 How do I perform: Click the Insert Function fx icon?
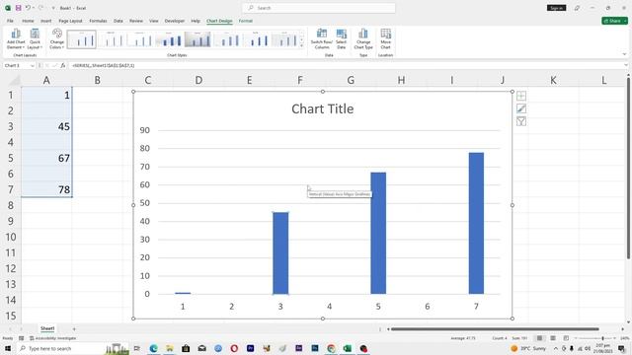(x=63, y=65)
